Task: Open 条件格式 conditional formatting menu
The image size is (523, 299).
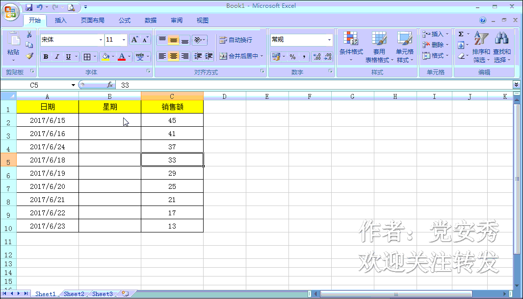Action: (x=351, y=47)
